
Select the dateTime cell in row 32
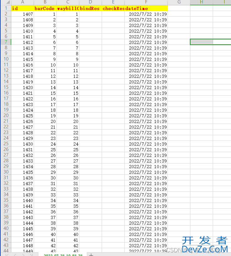[x=146, y=184]
